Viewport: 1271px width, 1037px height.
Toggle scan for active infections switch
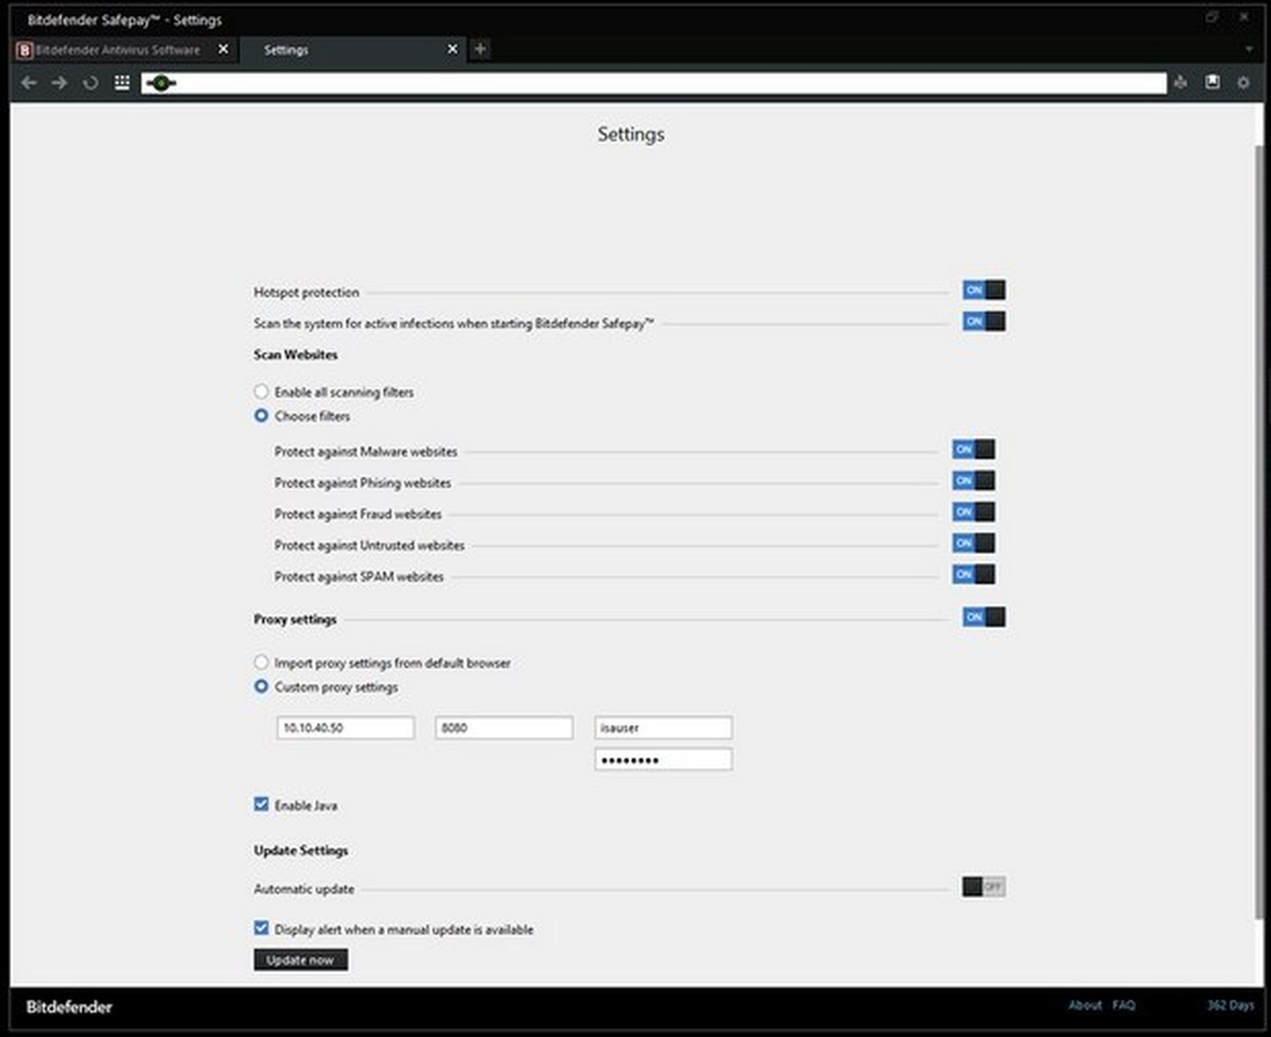coord(984,321)
